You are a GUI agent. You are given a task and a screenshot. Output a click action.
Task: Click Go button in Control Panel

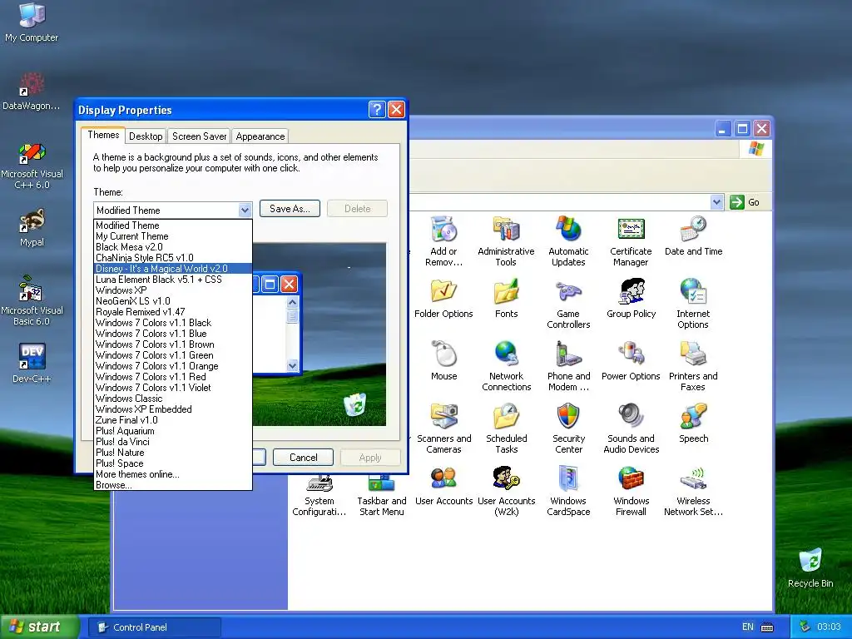click(x=745, y=202)
